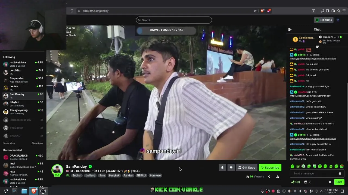Open Suspendas channel in sidebar
Viewport: 348px width, 195px height.
point(23,80)
